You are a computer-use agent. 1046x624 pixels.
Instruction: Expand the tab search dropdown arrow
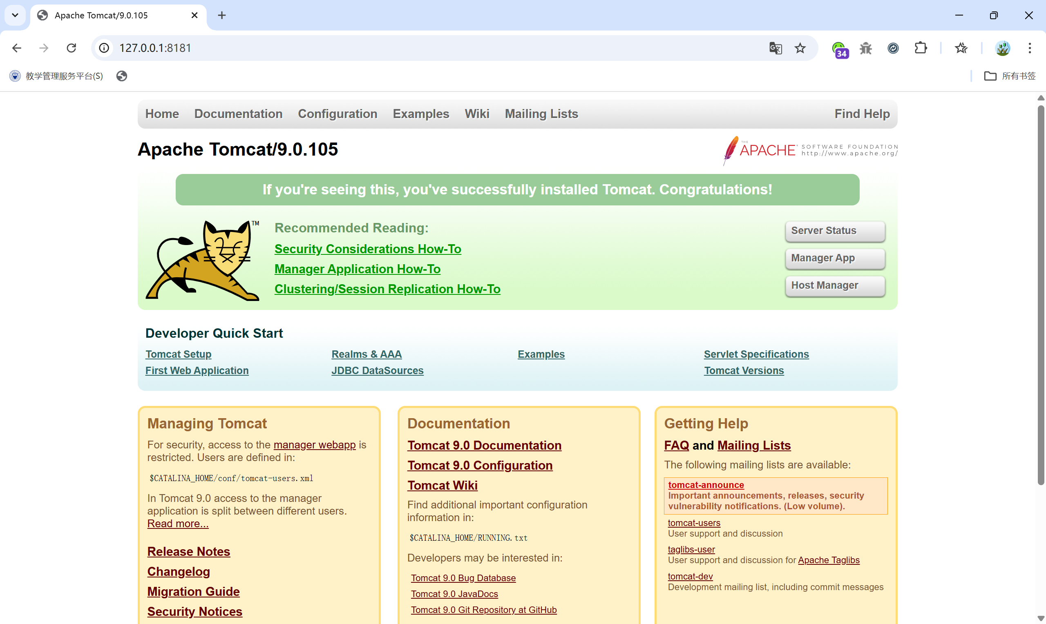pyautogui.click(x=15, y=15)
